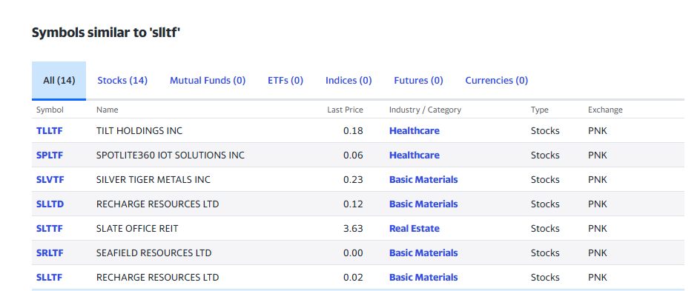Click the 3.63 last price value

353,229
